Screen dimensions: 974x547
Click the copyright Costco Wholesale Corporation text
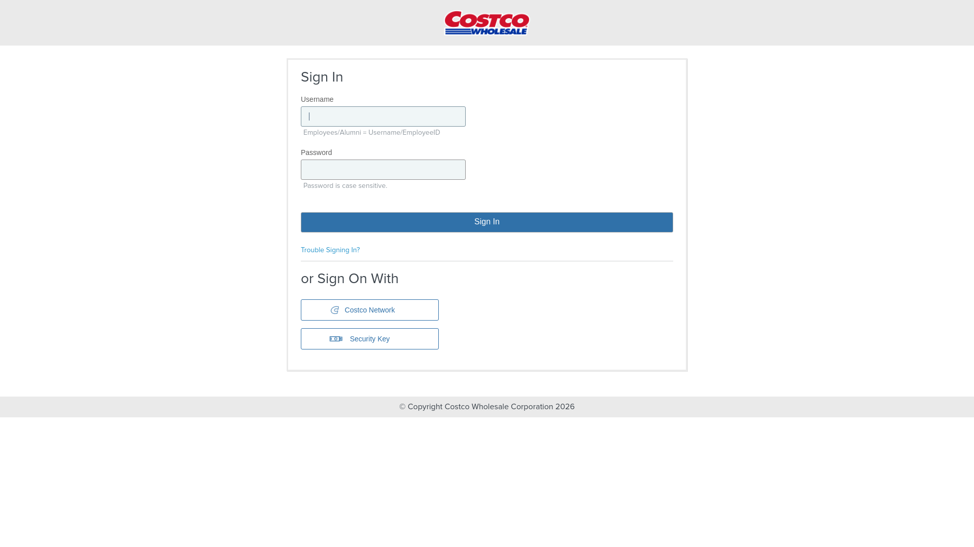coord(487,407)
